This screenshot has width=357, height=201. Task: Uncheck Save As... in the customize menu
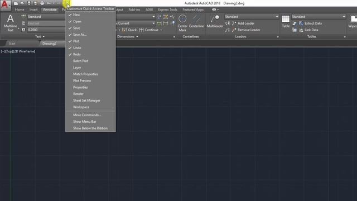[x=90, y=35]
